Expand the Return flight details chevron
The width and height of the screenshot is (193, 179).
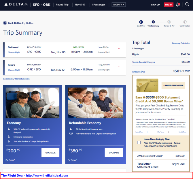[x=119, y=66]
